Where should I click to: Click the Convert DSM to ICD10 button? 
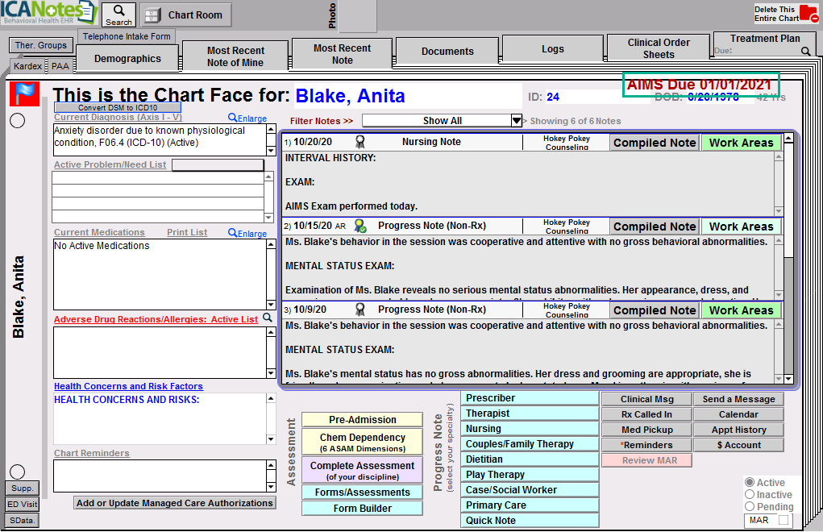118,107
